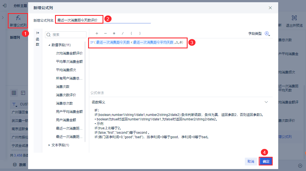The image size is (306, 171).
Task: Click the 增公式列 step in background panel
Action: (x=285, y=137)
